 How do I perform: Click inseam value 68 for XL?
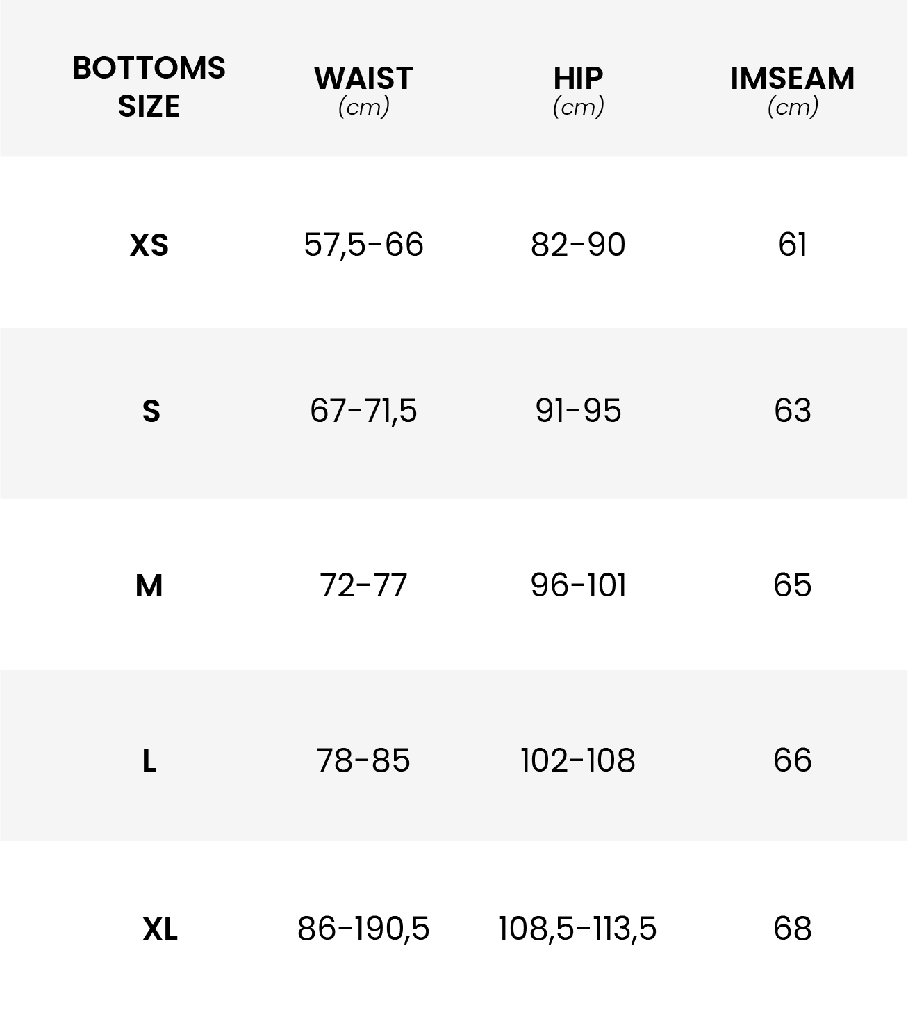pyautogui.click(x=792, y=929)
